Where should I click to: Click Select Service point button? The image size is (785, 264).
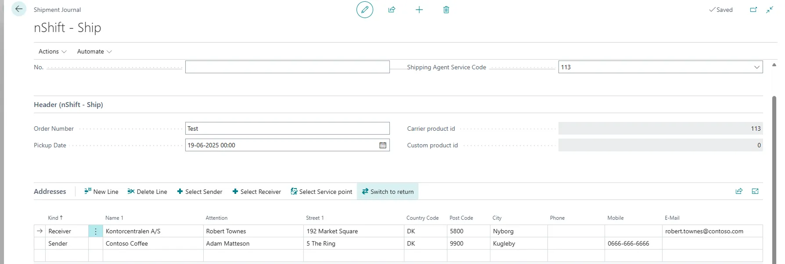[x=321, y=192]
